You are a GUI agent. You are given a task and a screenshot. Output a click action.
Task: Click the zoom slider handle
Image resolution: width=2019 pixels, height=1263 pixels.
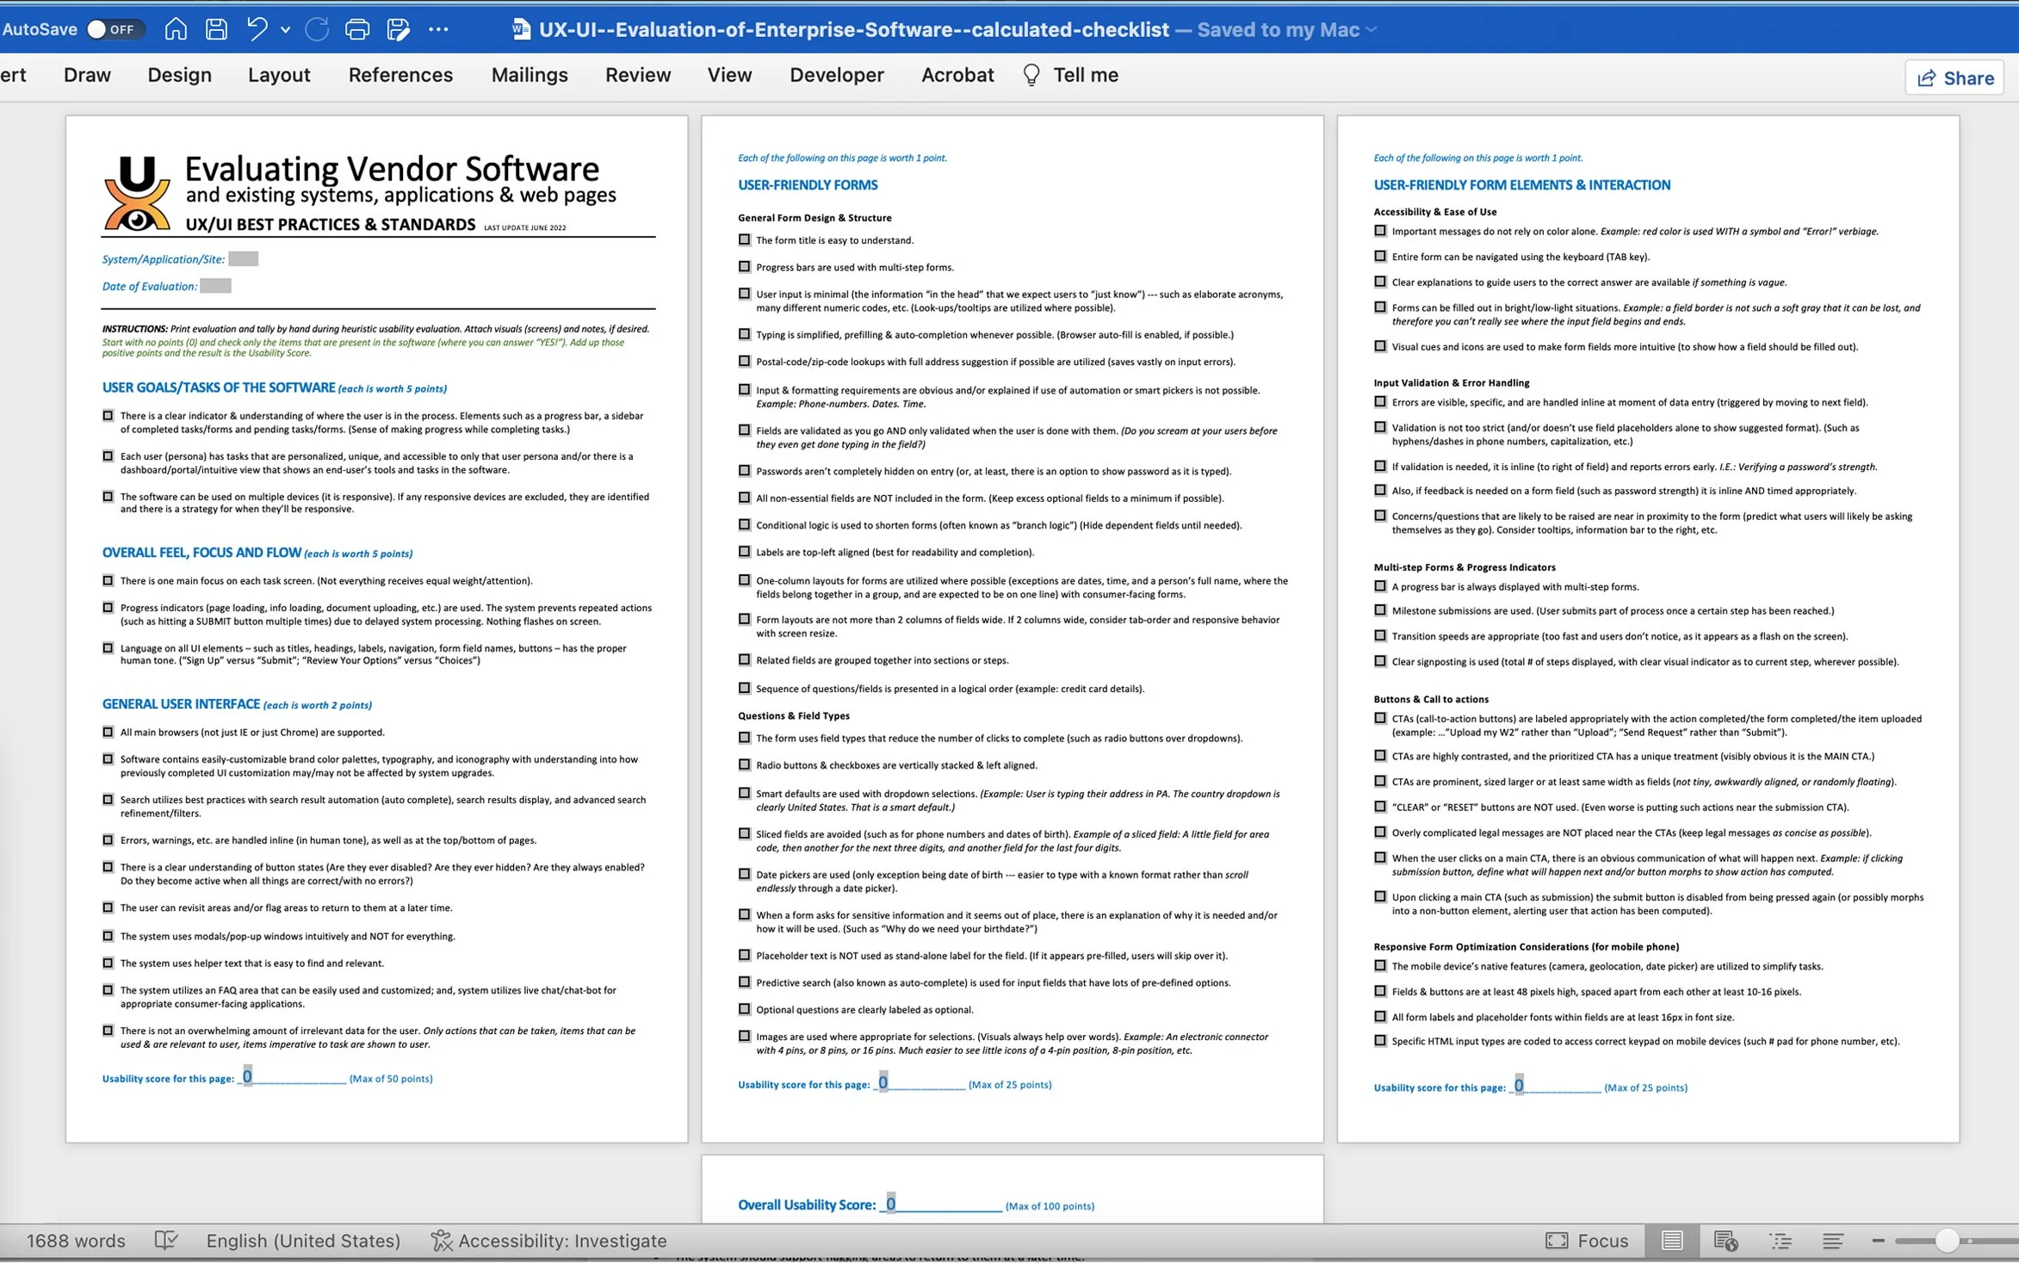(1947, 1241)
